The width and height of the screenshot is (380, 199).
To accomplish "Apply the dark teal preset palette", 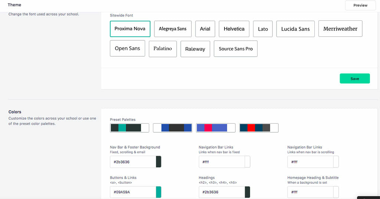I will click(x=130, y=128).
